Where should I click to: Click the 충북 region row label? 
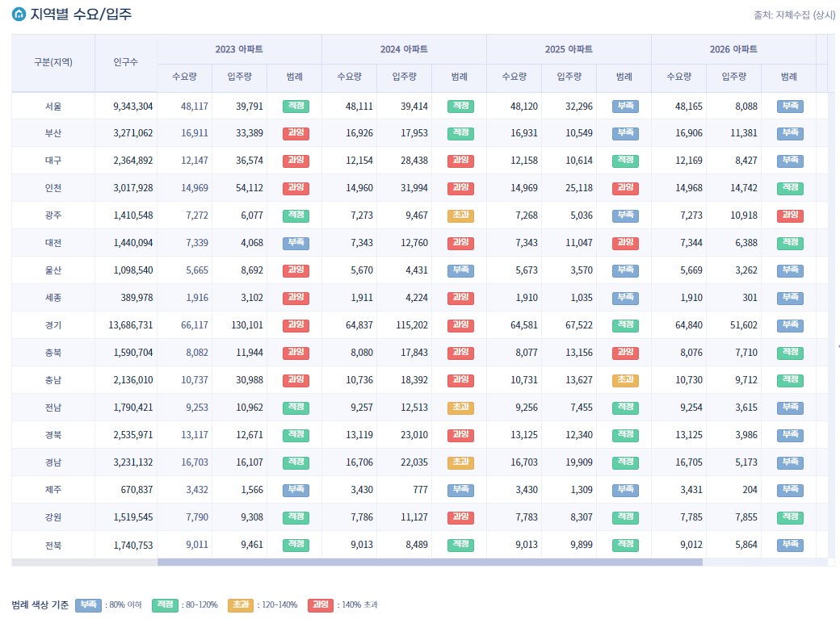[53, 353]
